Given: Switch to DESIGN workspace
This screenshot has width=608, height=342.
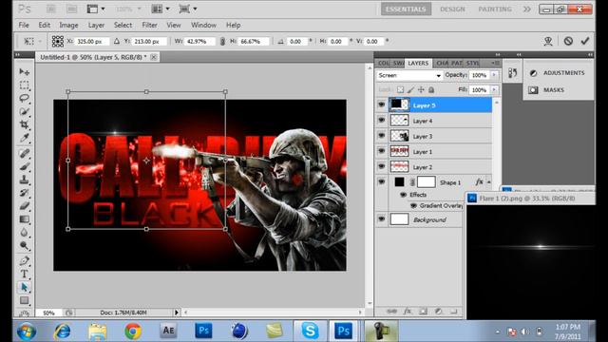Looking at the screenshot, I should (x=452, y=9).
